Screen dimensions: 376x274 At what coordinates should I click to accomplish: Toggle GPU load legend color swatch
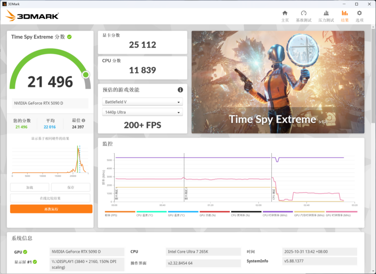coord(215,212)
